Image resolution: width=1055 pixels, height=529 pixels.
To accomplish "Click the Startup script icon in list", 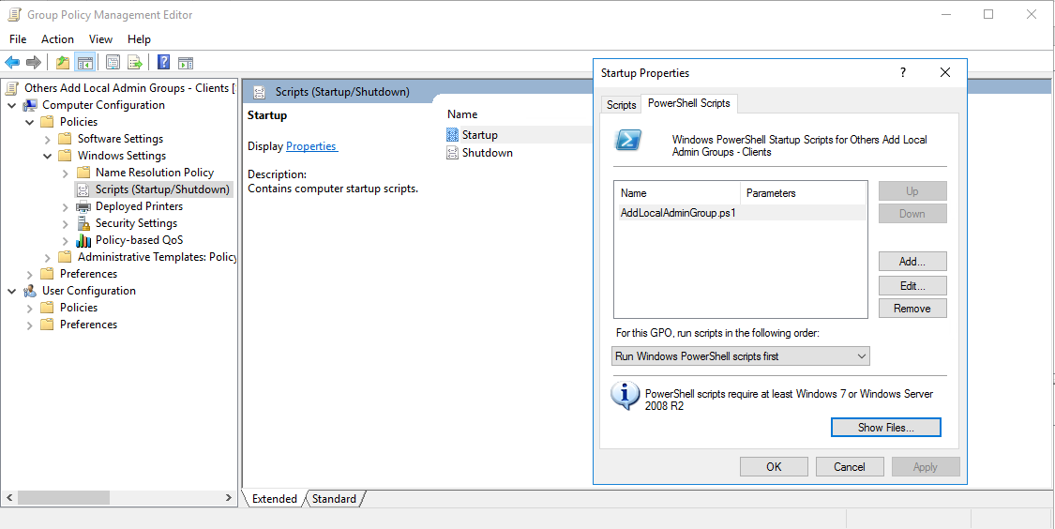I will (452, 135).
